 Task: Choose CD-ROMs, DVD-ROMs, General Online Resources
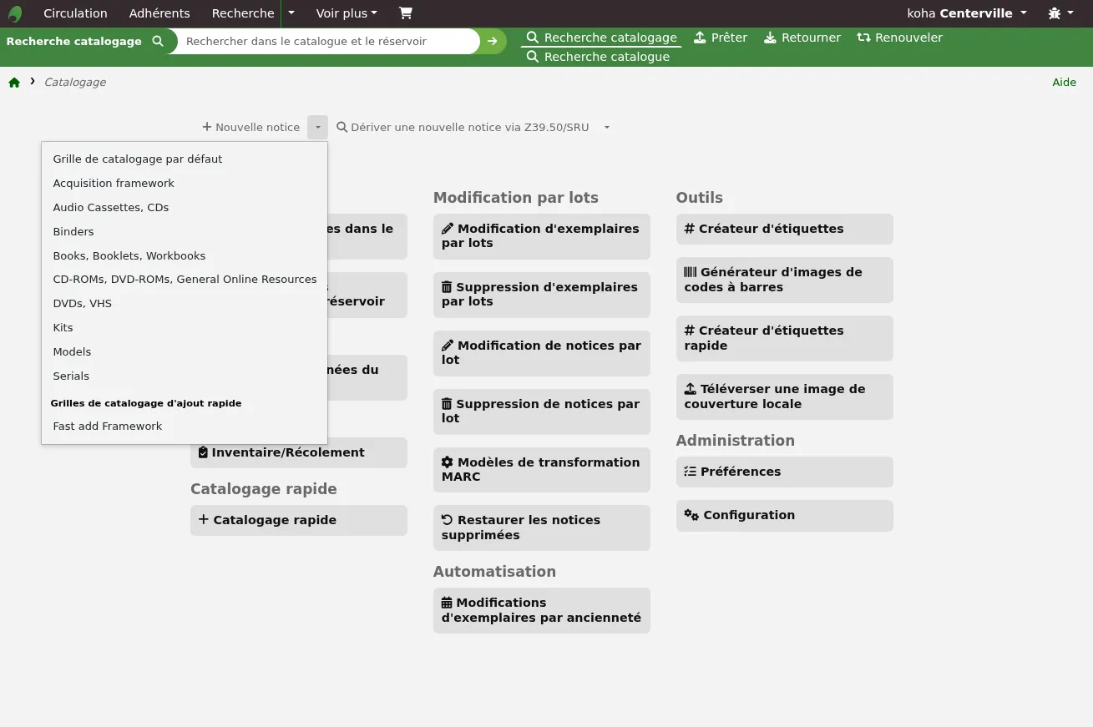click(185, 279)
